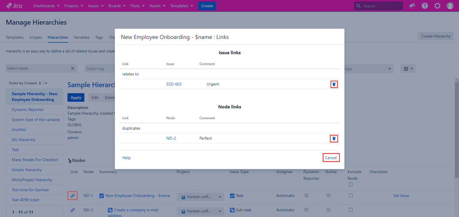Screen dimensions: 459x217
Task: Open the Dashboards menu
Action: (47, 6)
